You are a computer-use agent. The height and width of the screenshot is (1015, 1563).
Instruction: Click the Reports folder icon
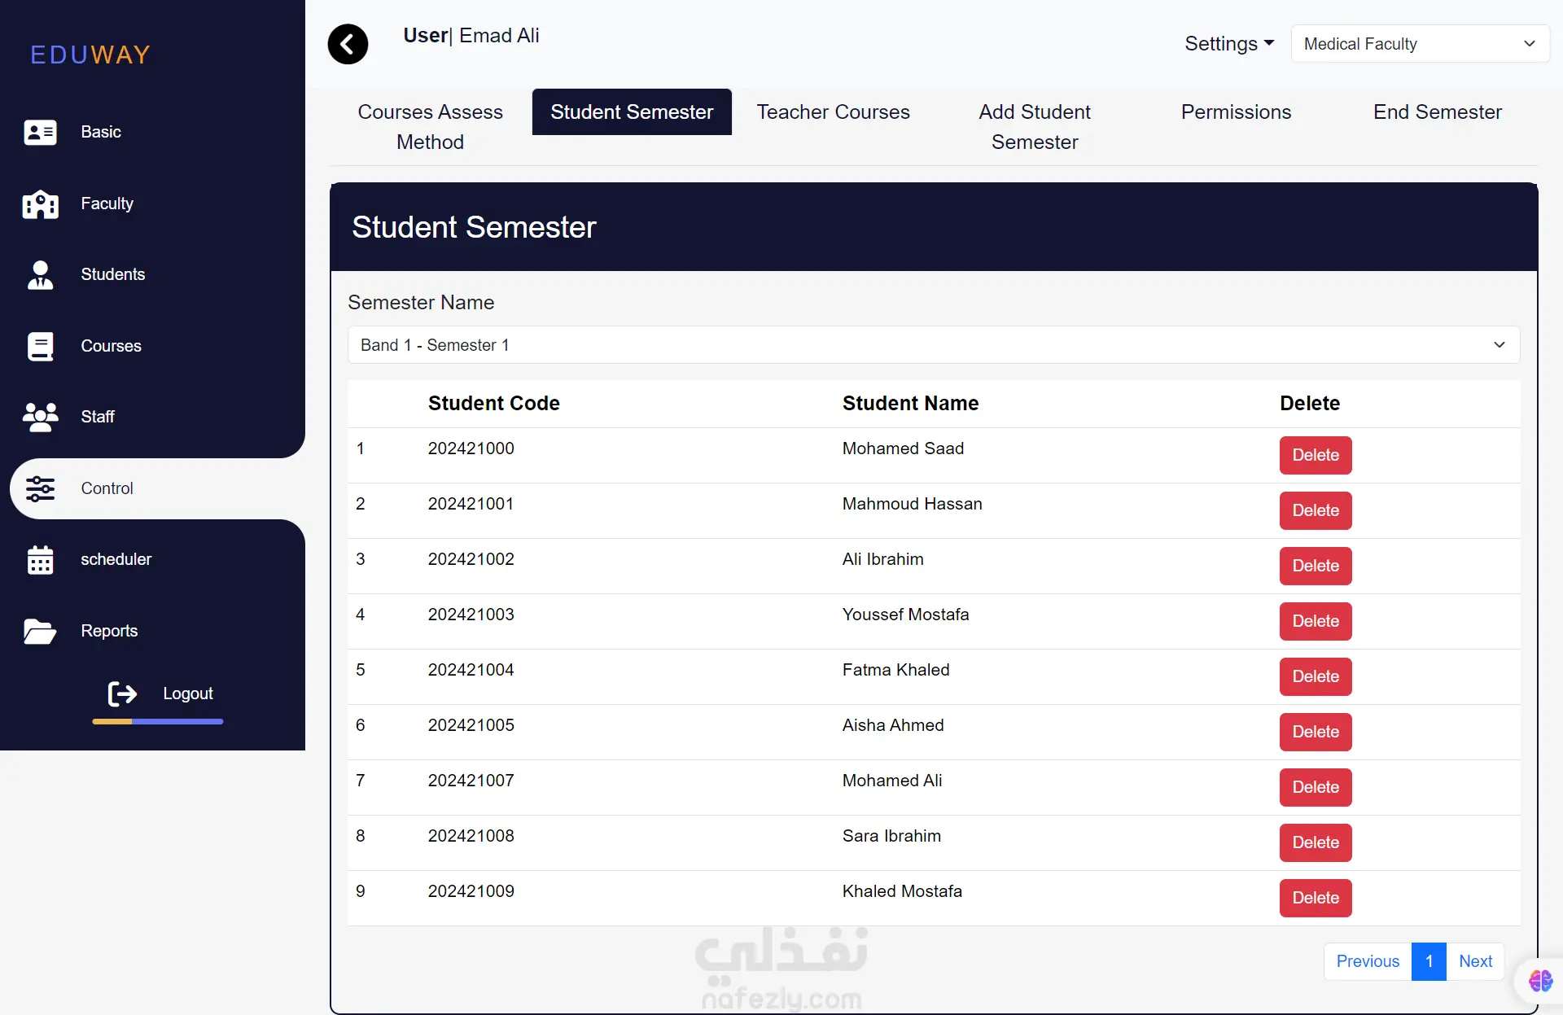40,631
